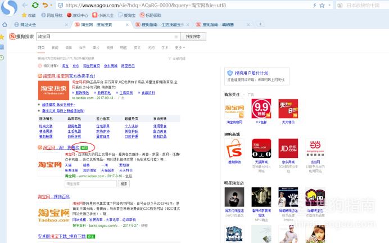389x243 pixels.
Task: Clear the search box with the x icon
Action: click(176, 37)
